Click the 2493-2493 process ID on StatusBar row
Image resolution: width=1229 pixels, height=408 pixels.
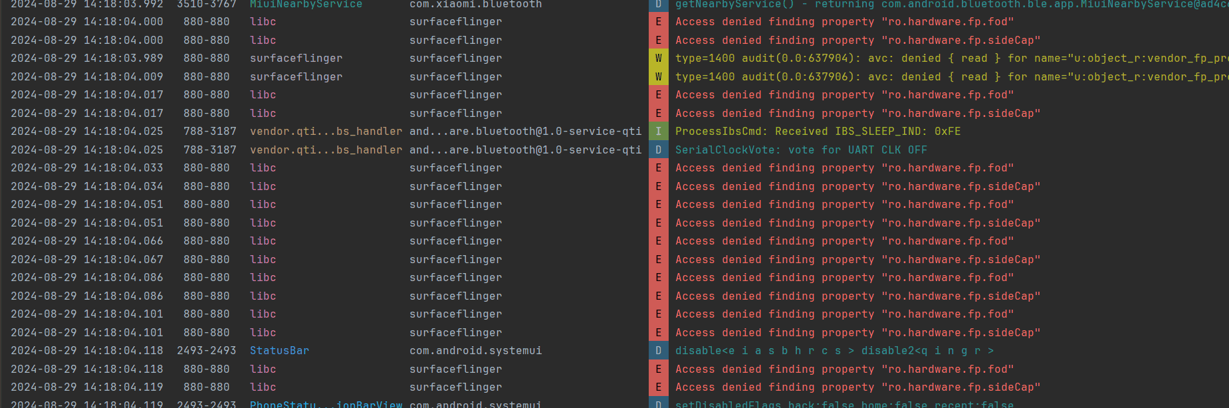pyautogui.click(x=206, y=351)
